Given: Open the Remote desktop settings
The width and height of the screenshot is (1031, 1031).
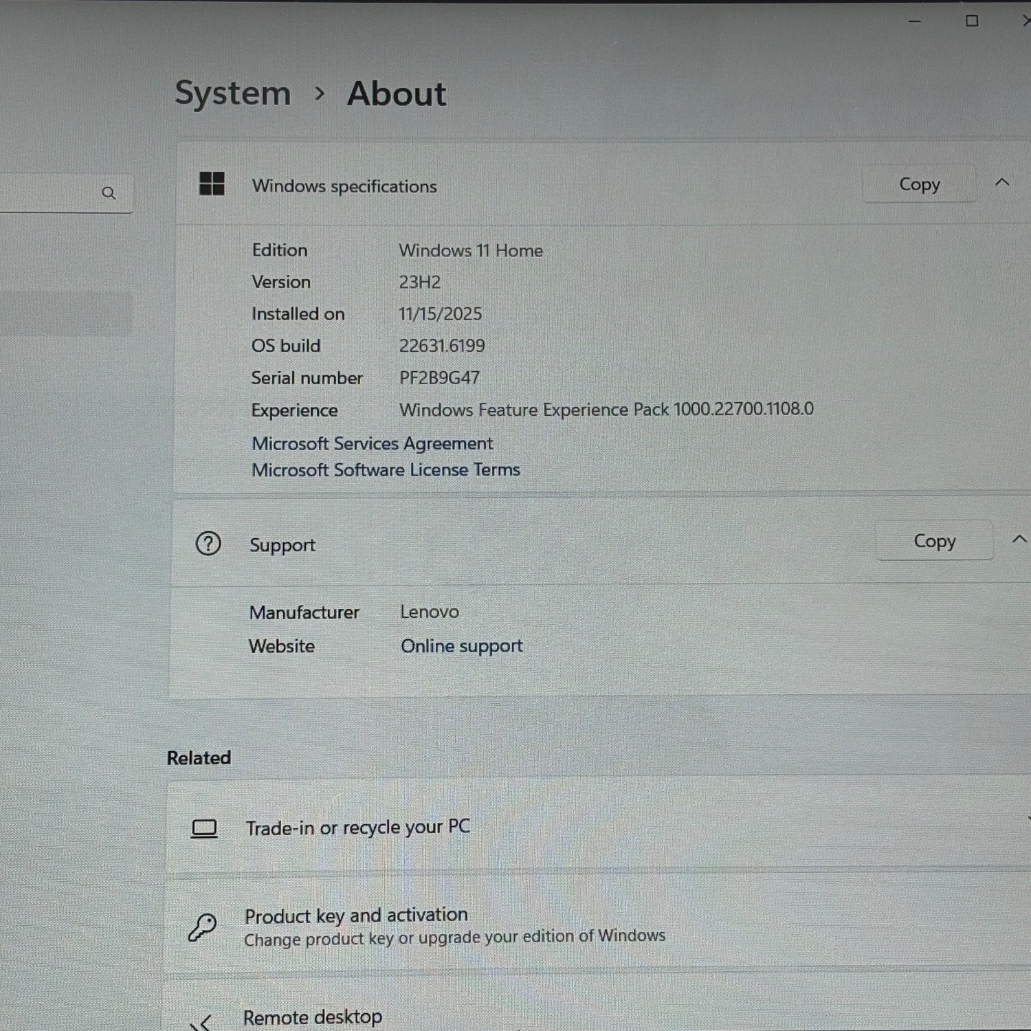Looking at the screenshot, I should 313,1017.
